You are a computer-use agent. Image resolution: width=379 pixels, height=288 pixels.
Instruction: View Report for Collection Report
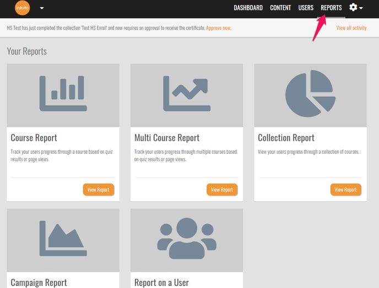345,189
